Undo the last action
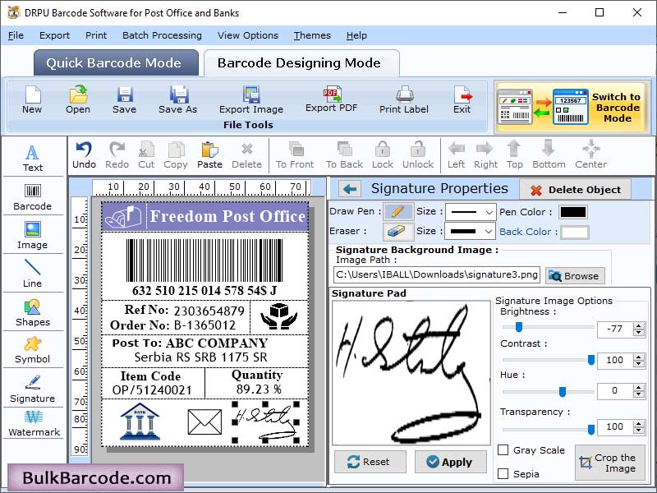Viewport: 657px width, 493px height. click(85, 155)
